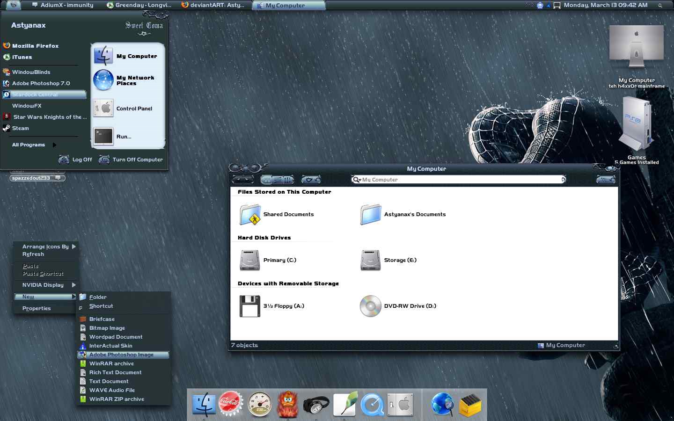This screenshot has width=674, height=421.
Task: Click the right-side toolbar button in My Computer
Action: coord(606,179)
